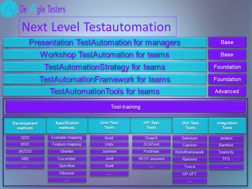Click the ellipsis box under REST-assured
Screen dimensions: 252x189
[x=152, y=166]
